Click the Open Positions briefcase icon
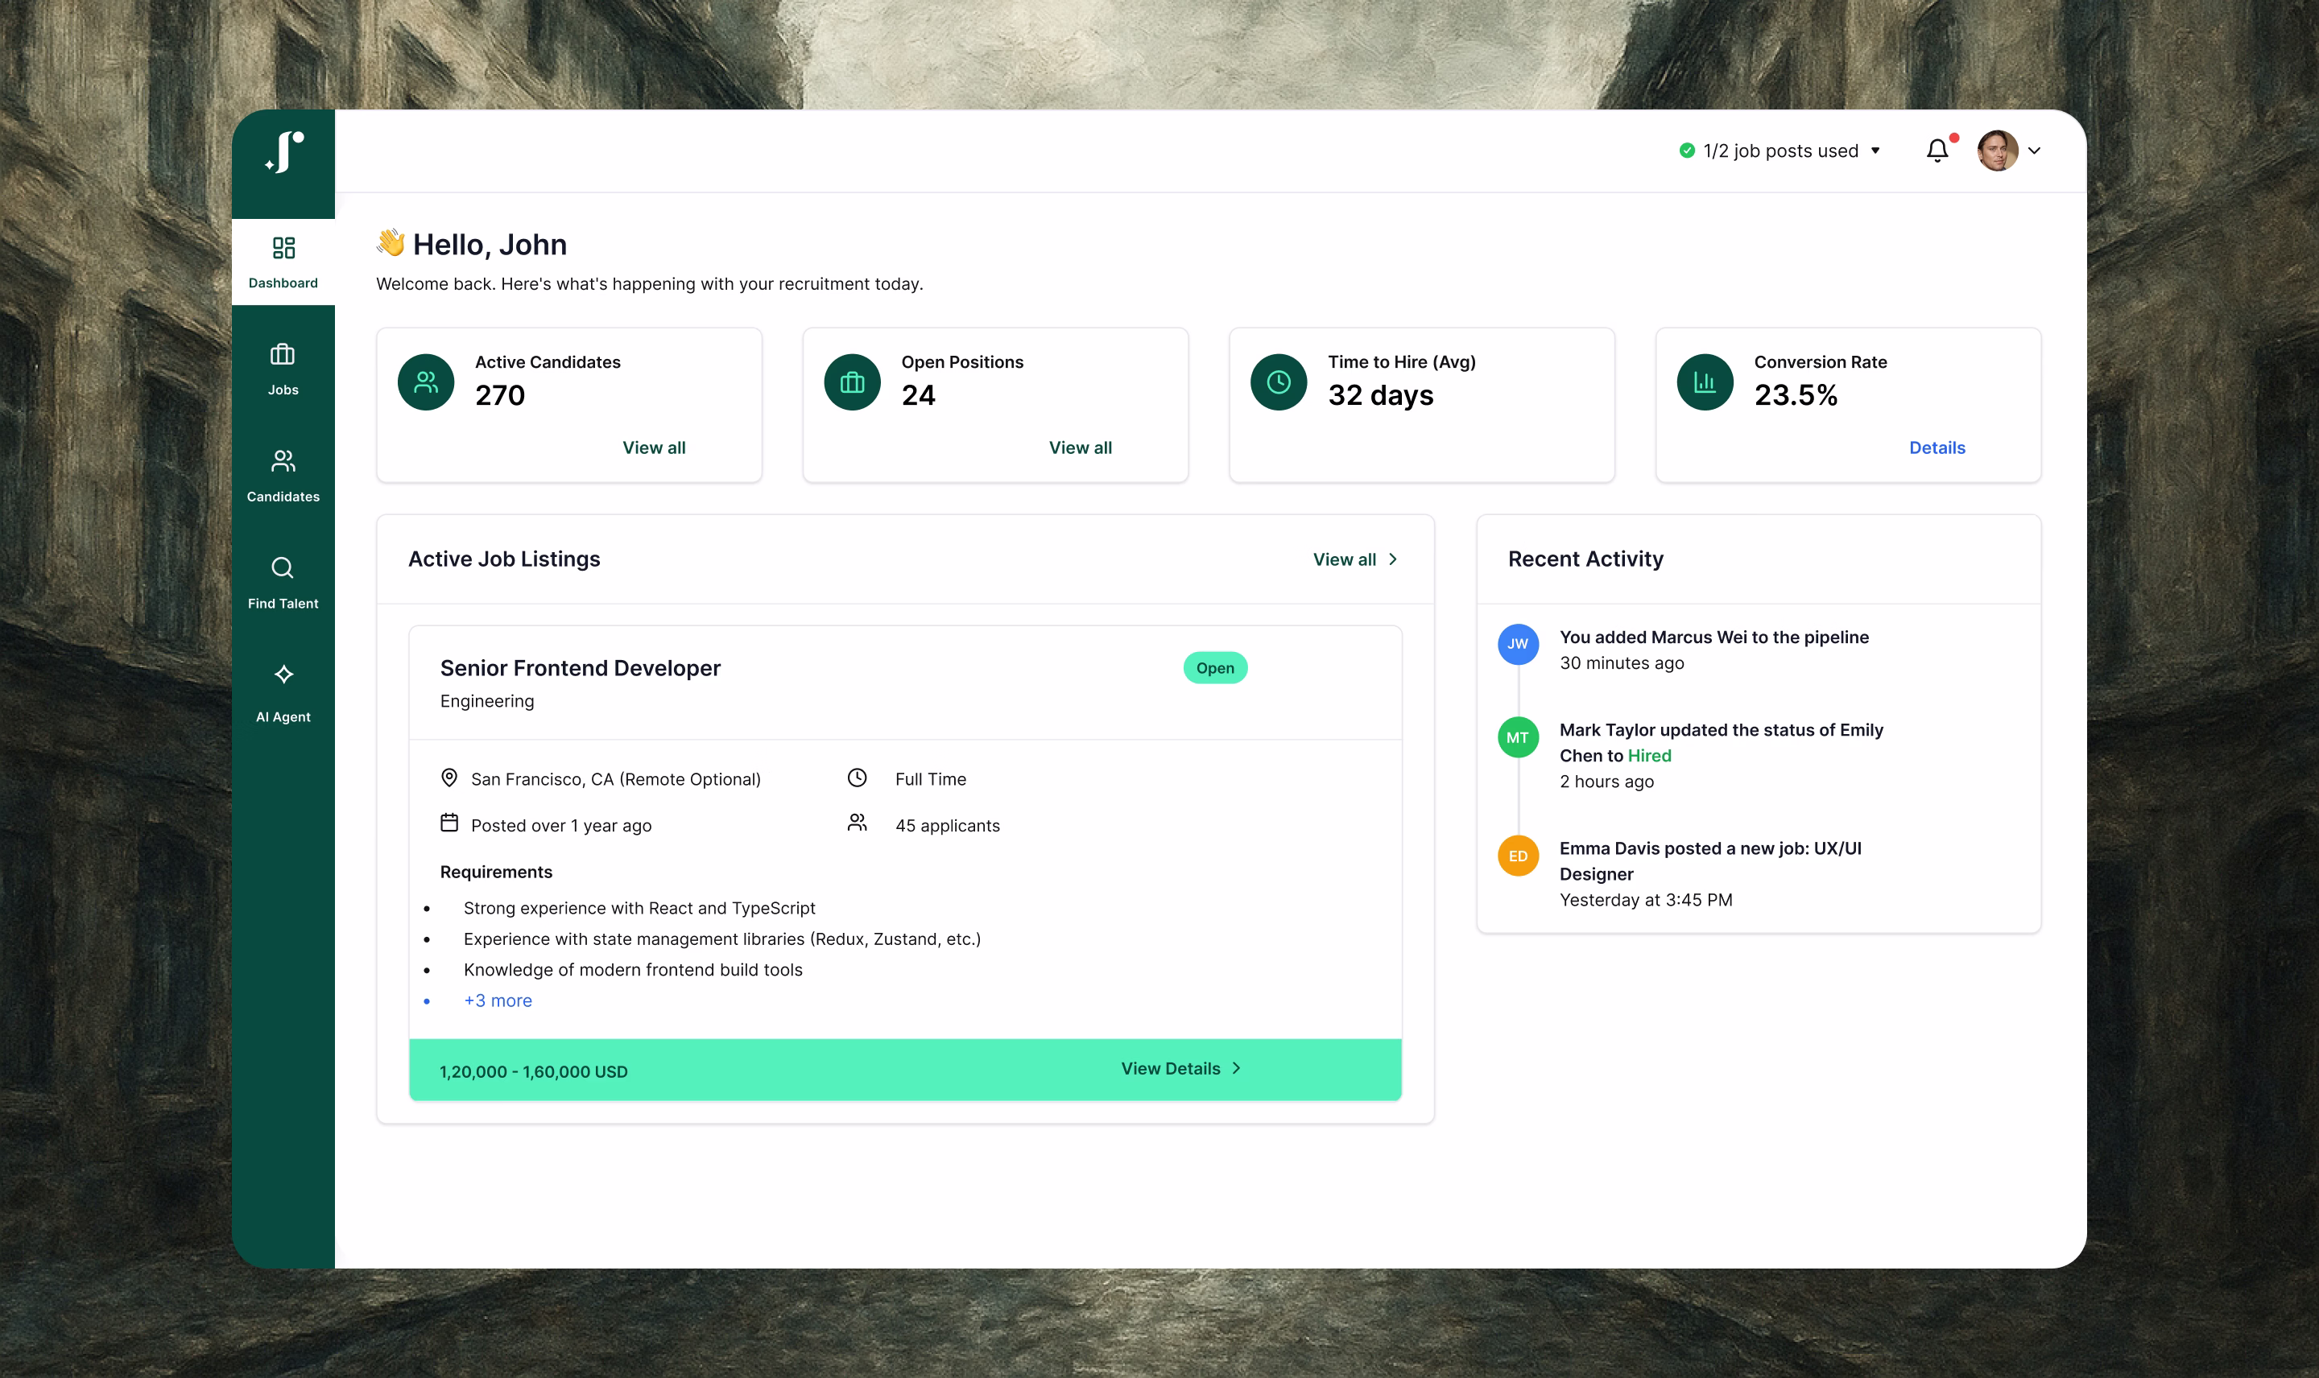The width and height of the screenshot is (2319, 1378). 852,382
